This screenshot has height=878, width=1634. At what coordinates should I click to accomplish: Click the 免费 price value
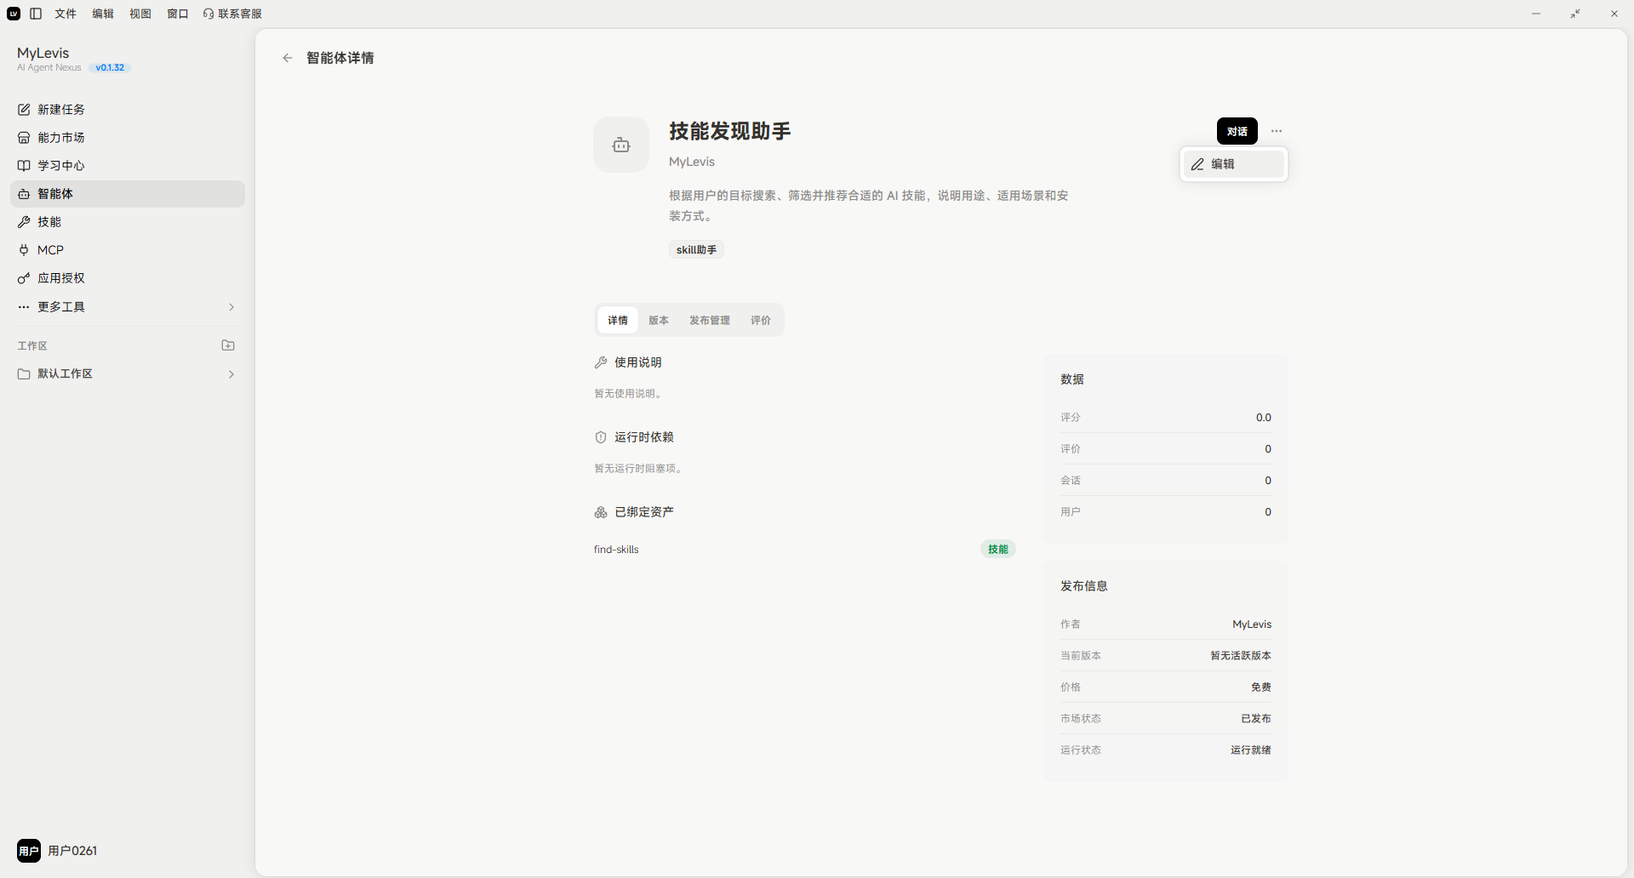[1261, 687]
